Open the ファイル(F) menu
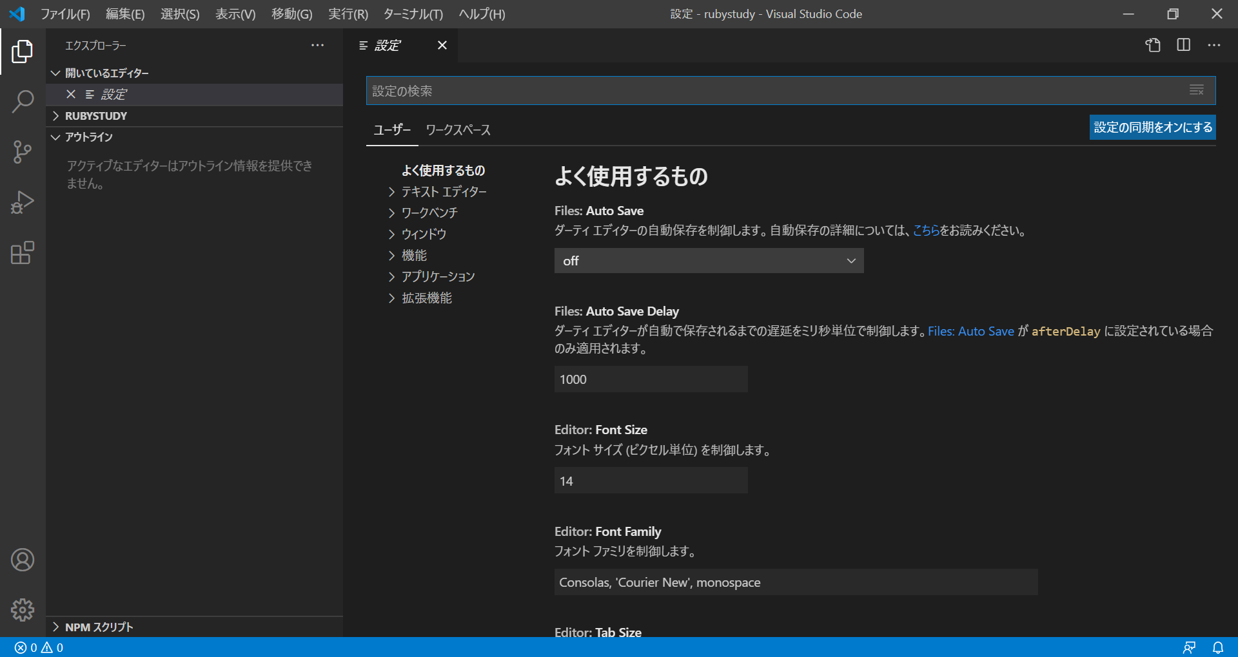The width and height of the screenshot is (1238, 657). (65, 14)
